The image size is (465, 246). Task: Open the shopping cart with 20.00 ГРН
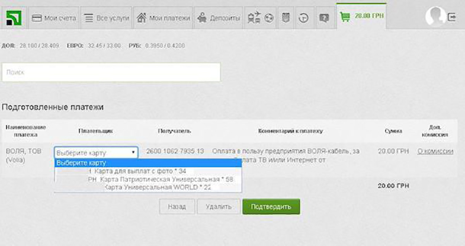coord(362,17)
